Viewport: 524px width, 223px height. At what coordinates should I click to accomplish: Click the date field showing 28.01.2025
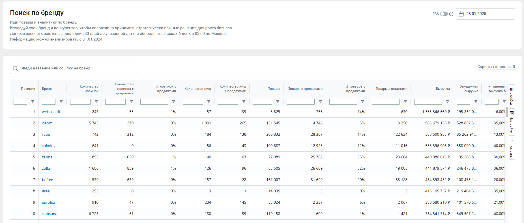[x=485, y=14]
